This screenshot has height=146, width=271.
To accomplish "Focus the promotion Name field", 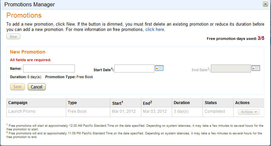I will coord(49,69).
